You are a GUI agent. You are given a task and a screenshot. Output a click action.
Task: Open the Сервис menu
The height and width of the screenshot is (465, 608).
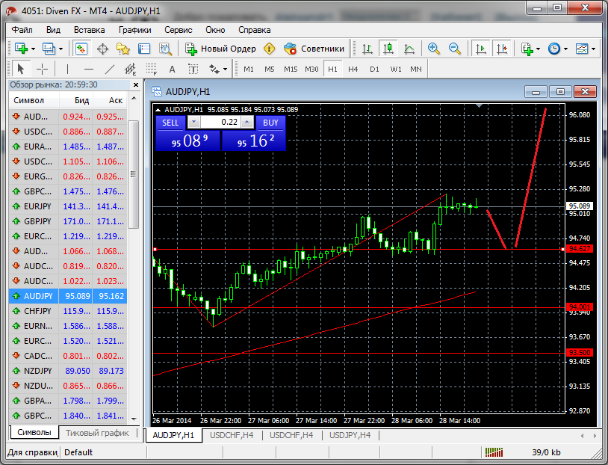coord(179,30)
